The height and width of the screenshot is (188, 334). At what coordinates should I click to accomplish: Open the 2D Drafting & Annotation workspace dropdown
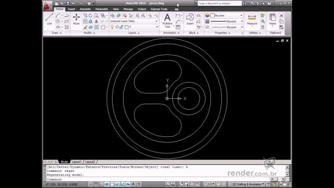(247, 184)
